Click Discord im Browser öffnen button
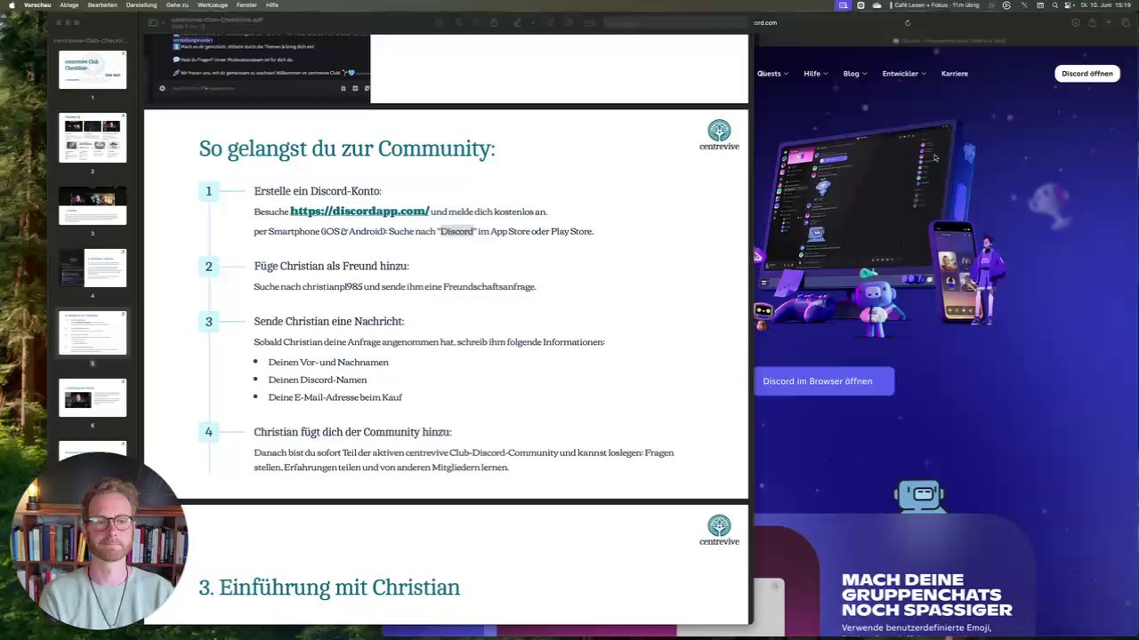 point(824,381)
